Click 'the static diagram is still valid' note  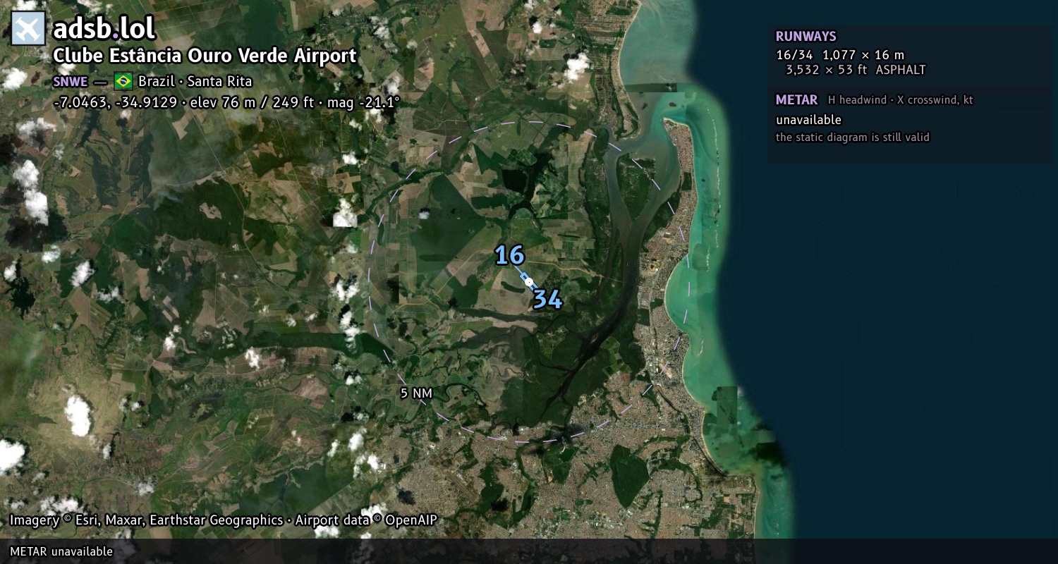click(x=853, y=137)
